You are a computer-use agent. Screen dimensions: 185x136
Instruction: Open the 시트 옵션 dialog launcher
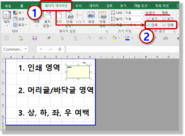174,31
